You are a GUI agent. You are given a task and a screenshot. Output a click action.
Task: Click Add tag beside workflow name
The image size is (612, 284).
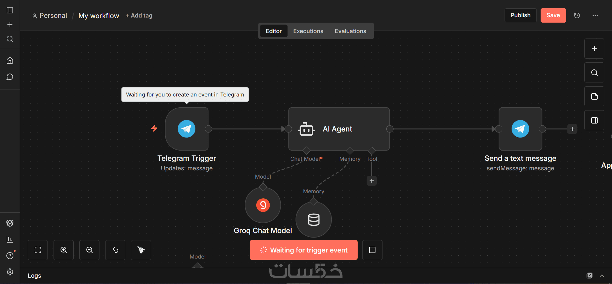tap(139, 16)
